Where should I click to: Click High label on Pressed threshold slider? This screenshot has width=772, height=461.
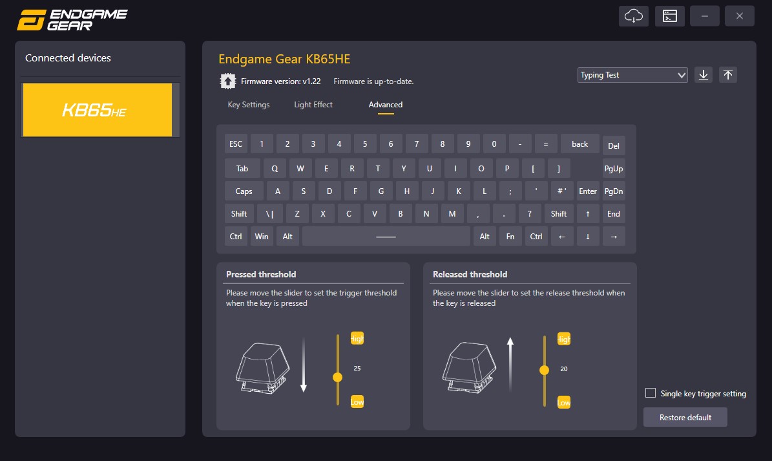357,338
